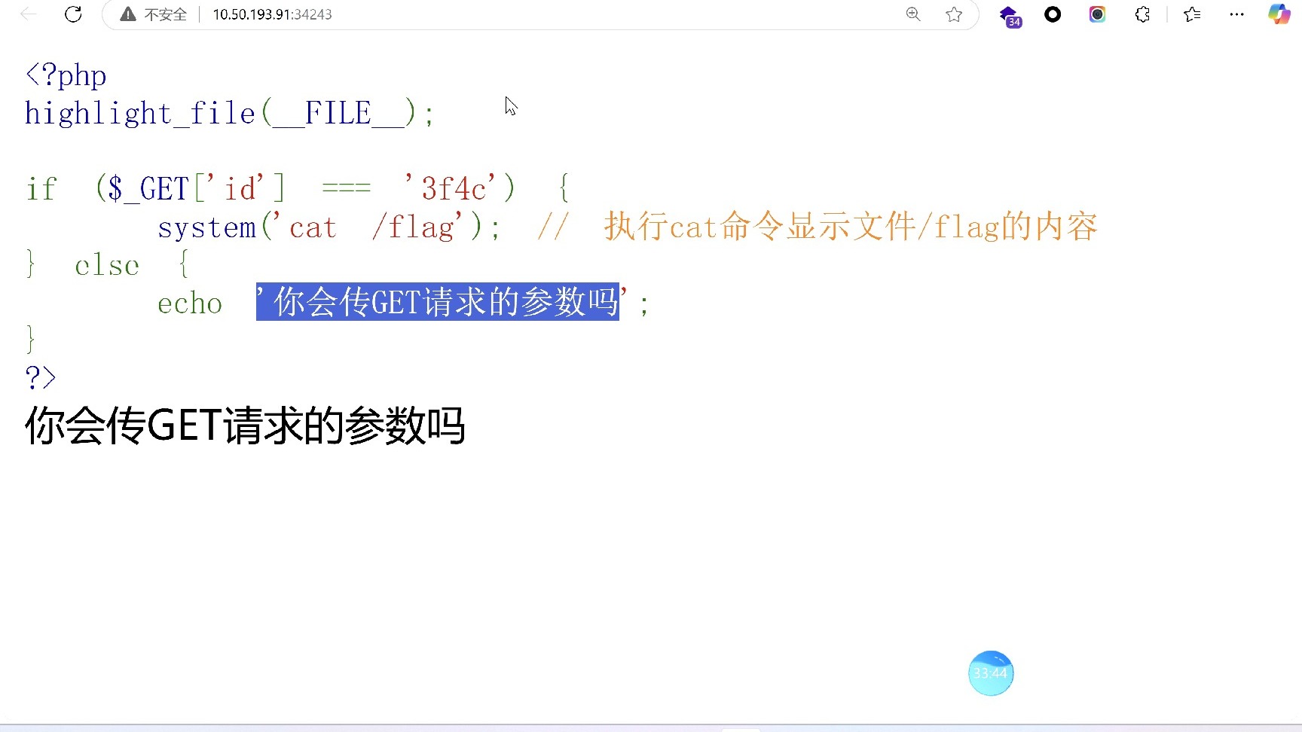Screen dimensions: 1302x732
Task: Click the orange Chinese code comment
Action: [850, 227]
